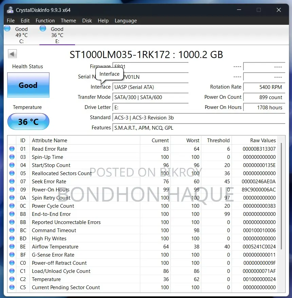This screenshot has height=298, width=292.
Task: Open the File menu
Action: click(11, 20)
